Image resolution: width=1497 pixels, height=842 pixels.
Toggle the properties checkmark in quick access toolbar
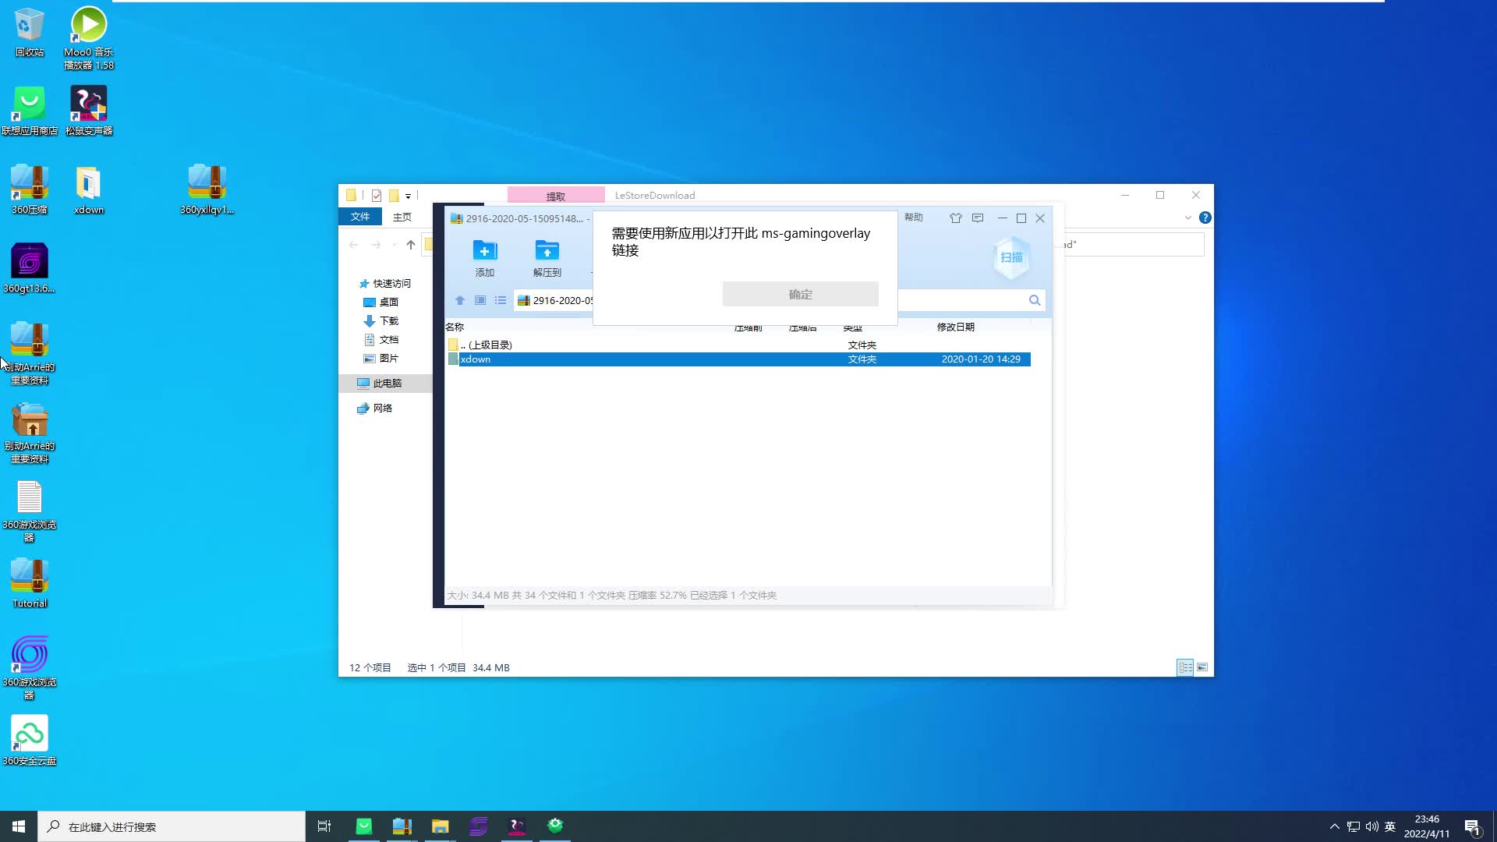click(377, 196)
